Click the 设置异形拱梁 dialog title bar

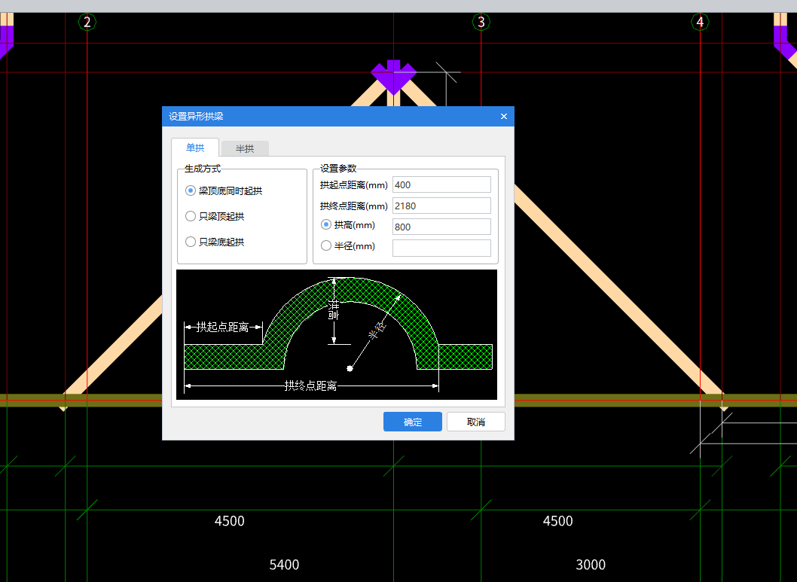pyautogui.click(x=338, y=116)
